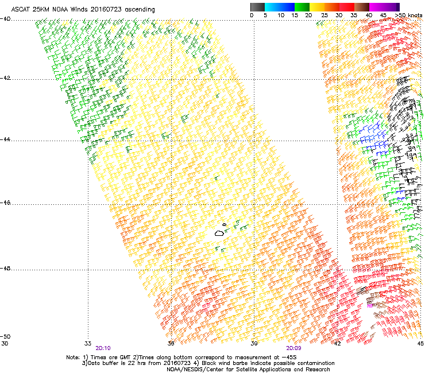
Task: Click the ">50 knots" legend label
Action: (408, 15)
